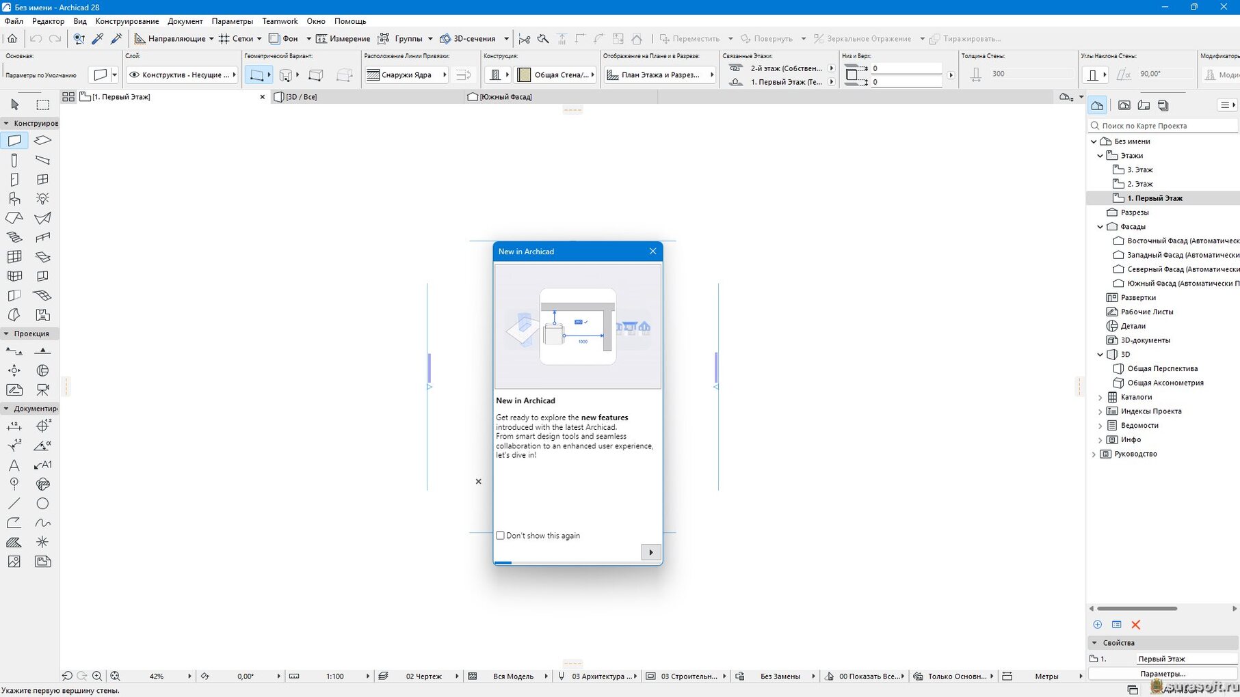
Task: Open the tab overview grid icon
Action: pos(68,97)
